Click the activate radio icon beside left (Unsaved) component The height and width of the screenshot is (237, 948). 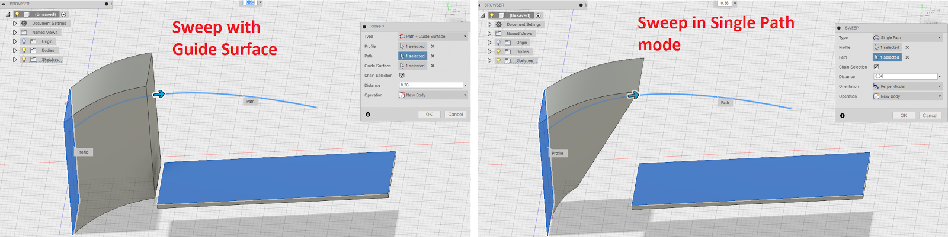coord(63,14)
